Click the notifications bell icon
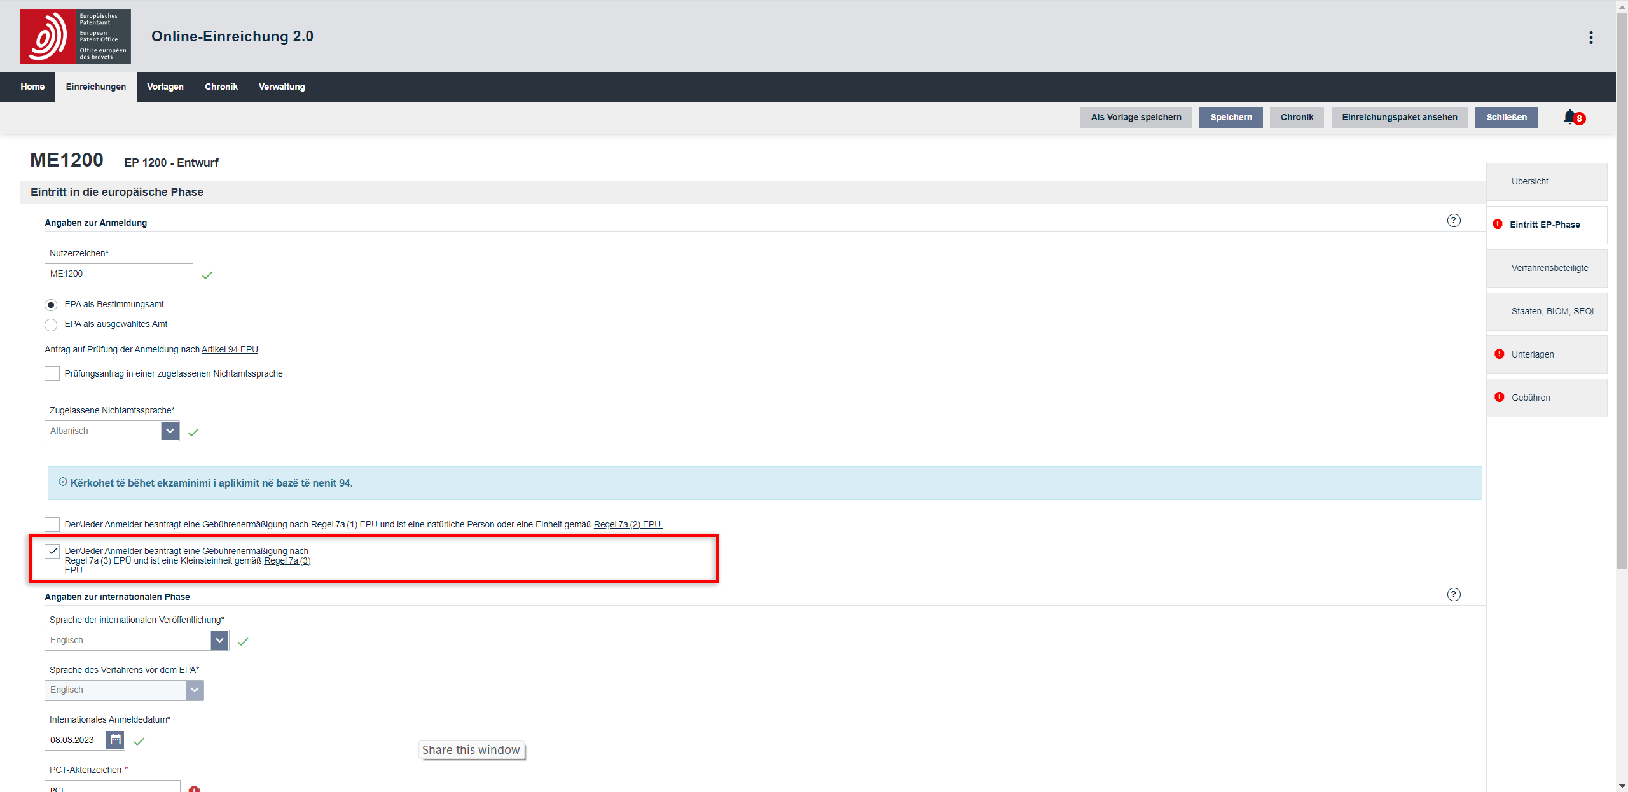Screen dimensions: 1628x792 (1569, 117)
